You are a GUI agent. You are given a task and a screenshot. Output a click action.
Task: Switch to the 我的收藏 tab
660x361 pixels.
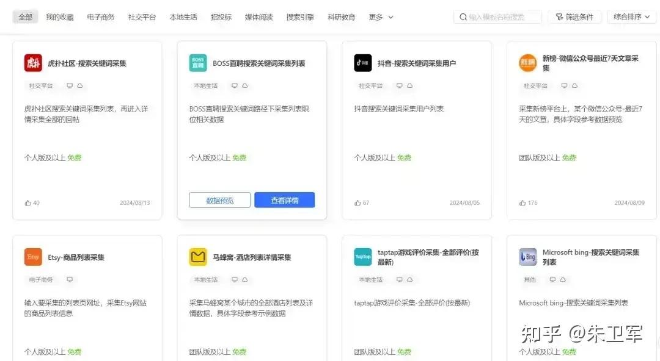[60, 17]
